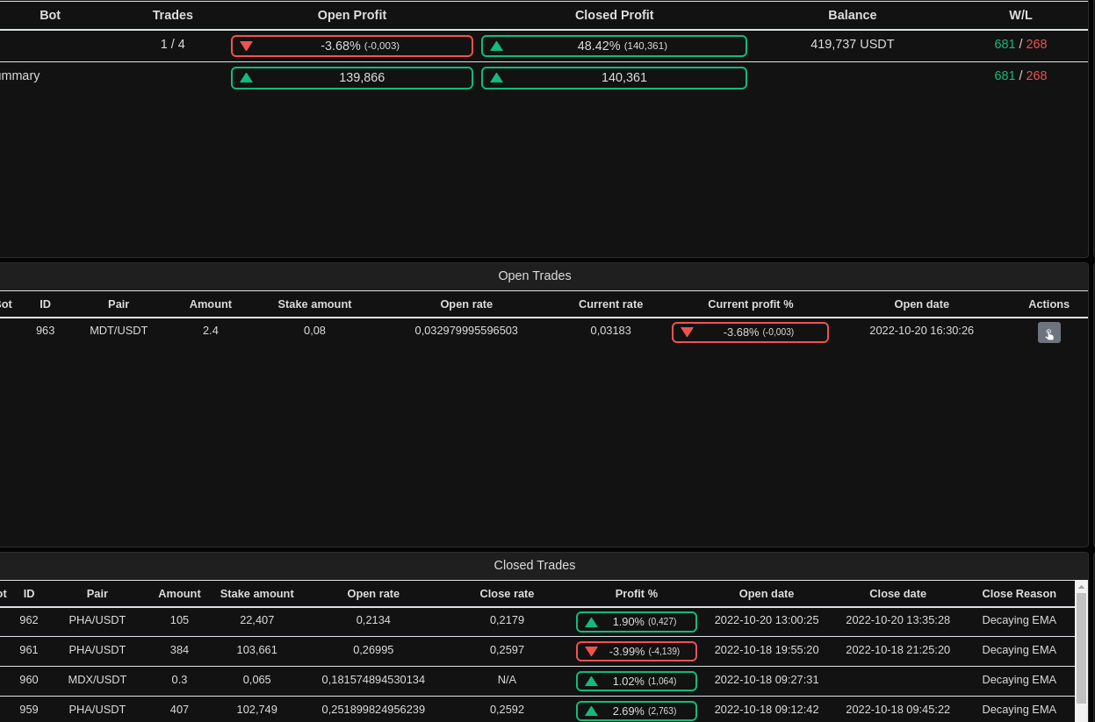Screen dimensions: 1095x722
Task: Click stake amount 103,661
Action: pos(256,650)
